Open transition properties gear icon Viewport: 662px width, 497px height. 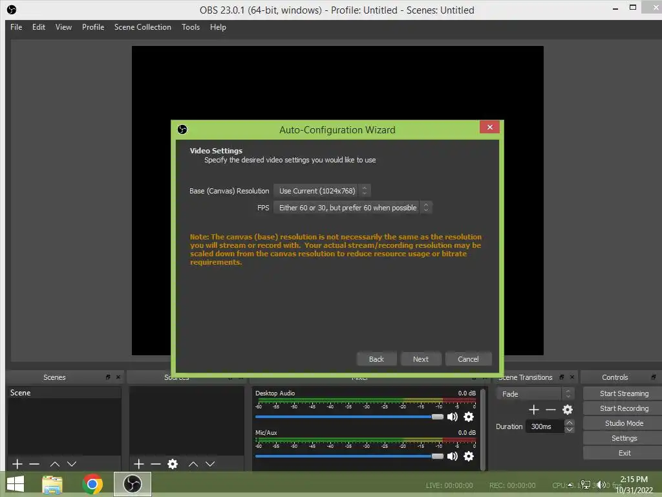[x=568, y=410]
